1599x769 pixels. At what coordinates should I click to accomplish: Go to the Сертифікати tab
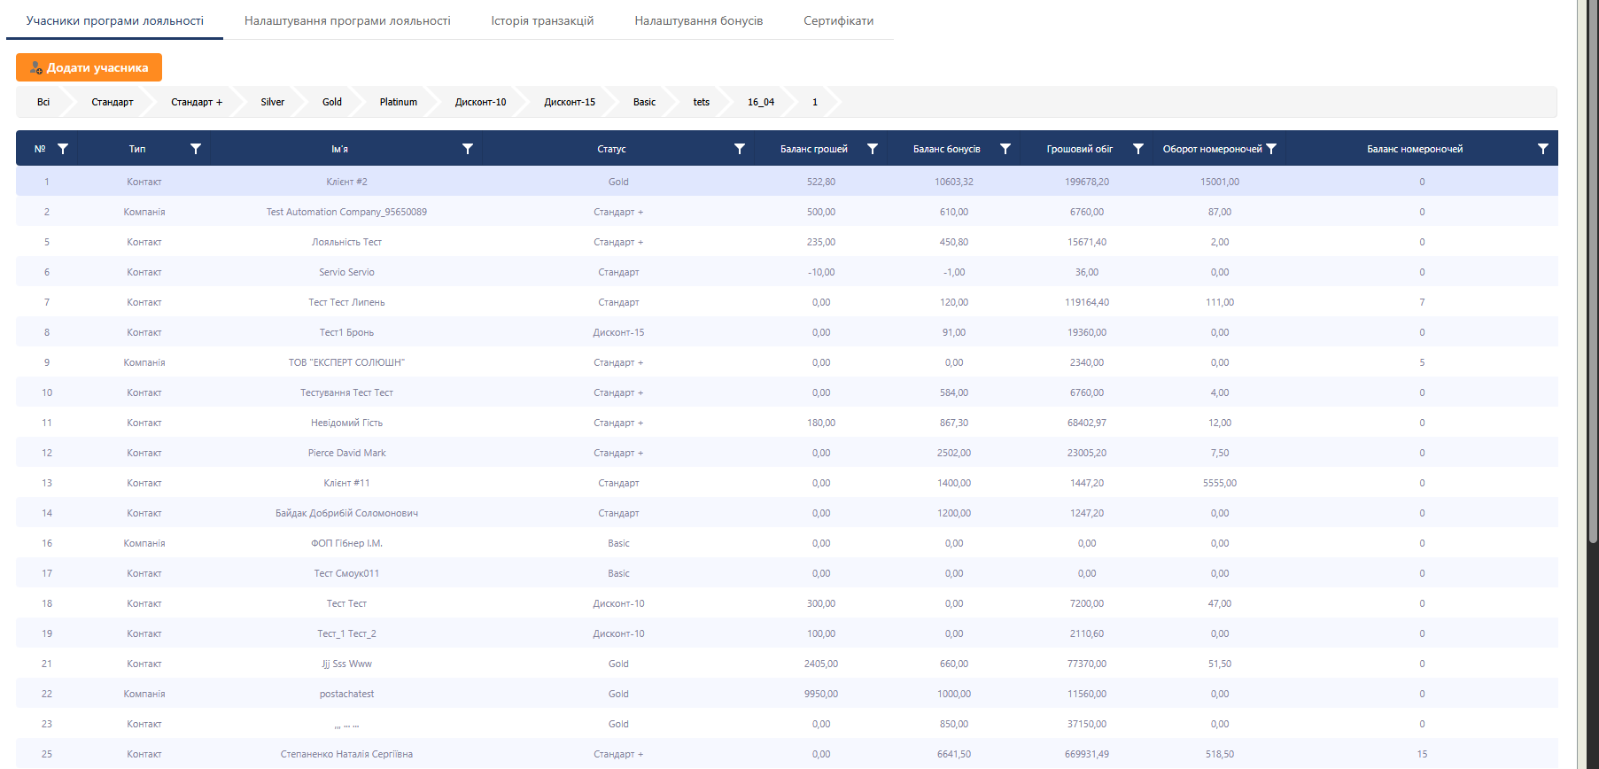[x=838, y=20]
